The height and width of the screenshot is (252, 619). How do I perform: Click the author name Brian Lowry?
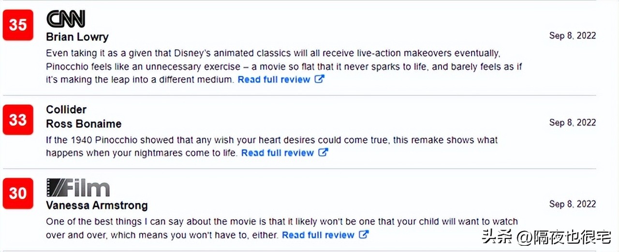click(77, 37)
